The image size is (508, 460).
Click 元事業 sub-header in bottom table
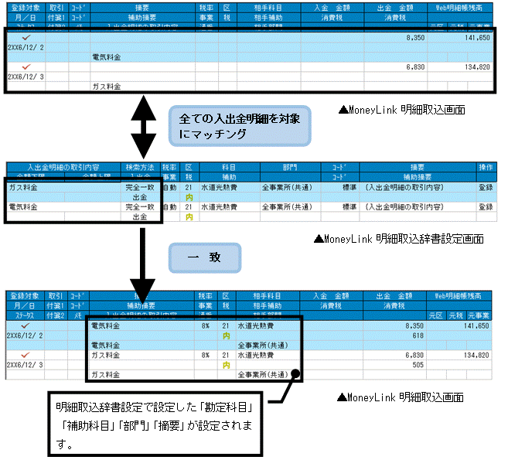coord(479,315)
